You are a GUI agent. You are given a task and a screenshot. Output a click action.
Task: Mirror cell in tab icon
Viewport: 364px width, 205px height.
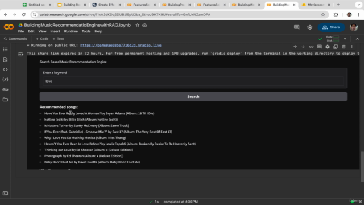(x=336, y=47)
